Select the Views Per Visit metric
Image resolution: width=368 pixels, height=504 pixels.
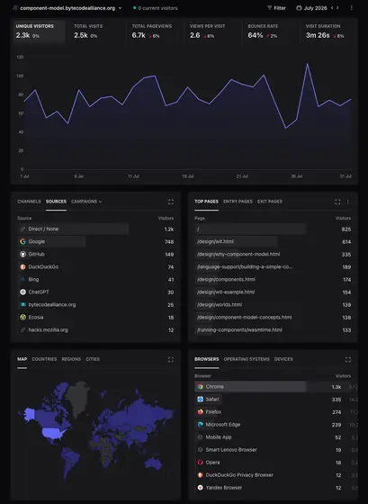212,31
